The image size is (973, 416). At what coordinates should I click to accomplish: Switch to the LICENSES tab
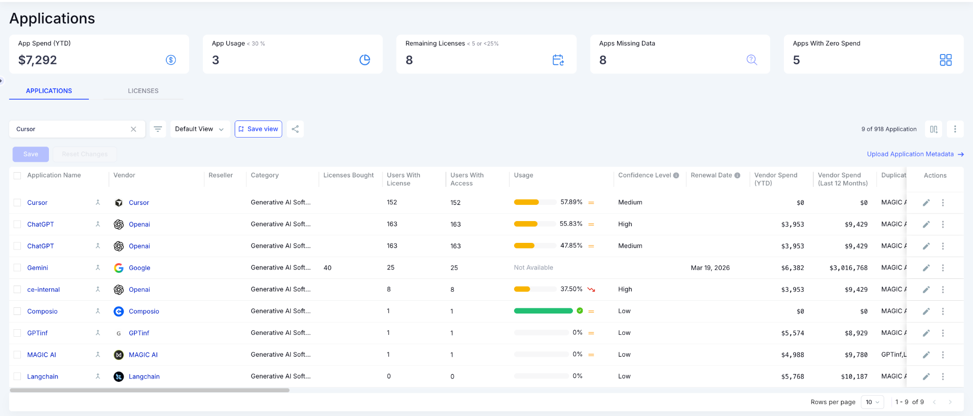143,91
